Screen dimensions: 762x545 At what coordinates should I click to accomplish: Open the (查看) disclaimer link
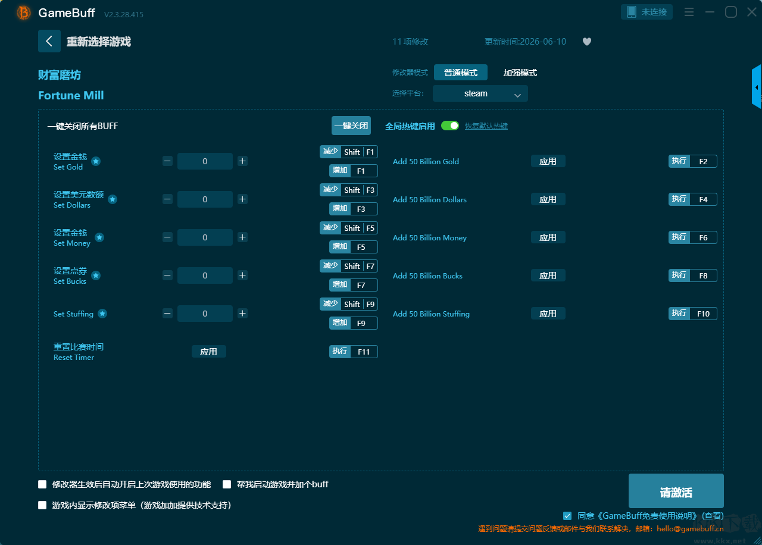(713, 516)
